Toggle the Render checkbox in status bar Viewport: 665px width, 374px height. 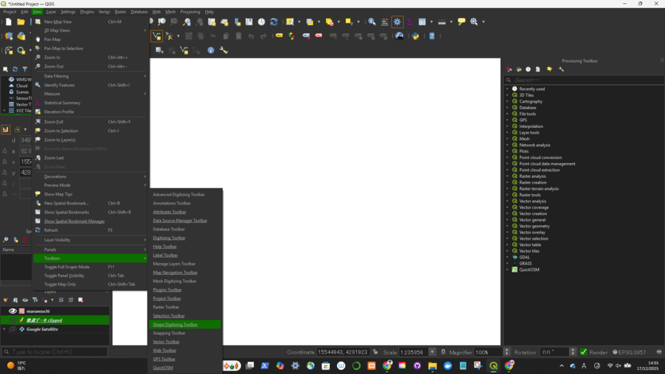coord(583,352)
